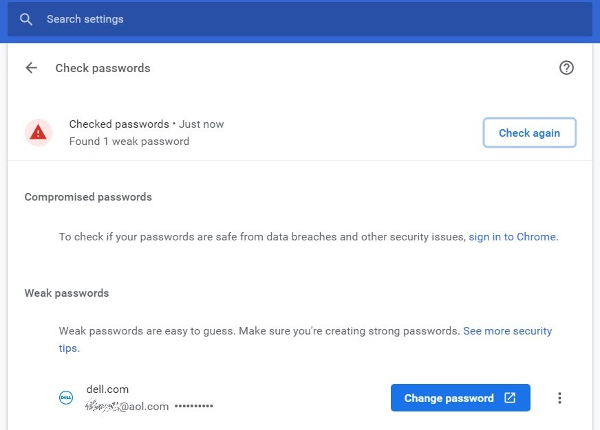This screenshot has width=600, height=430.
Task: Click the masked password dots for dell.com
Action: click(x=194, y=406)
